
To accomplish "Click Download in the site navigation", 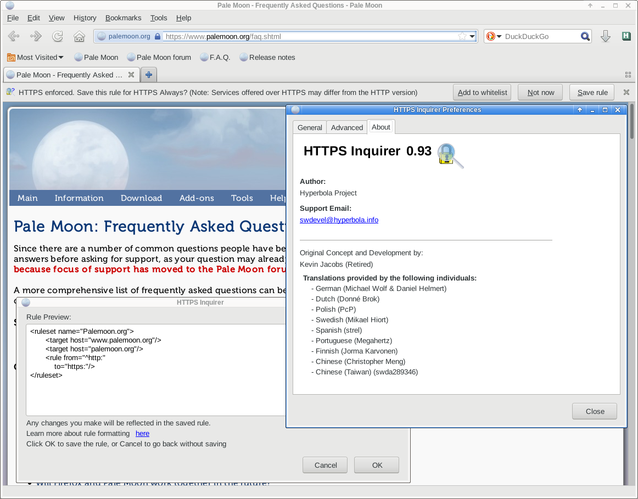I will tap(141, 198).
